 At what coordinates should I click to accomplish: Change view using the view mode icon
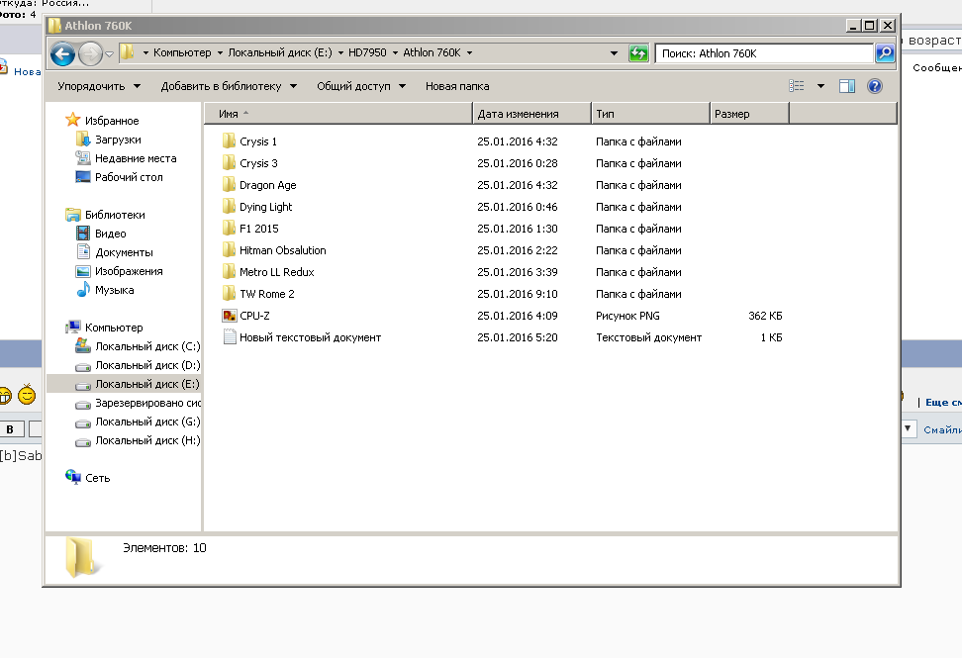pos(797,86)
